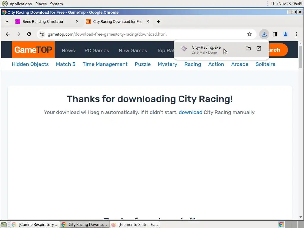Screen dimensions: 304x228
Task: Click the manual download link
Action: (x=190, y=112)
